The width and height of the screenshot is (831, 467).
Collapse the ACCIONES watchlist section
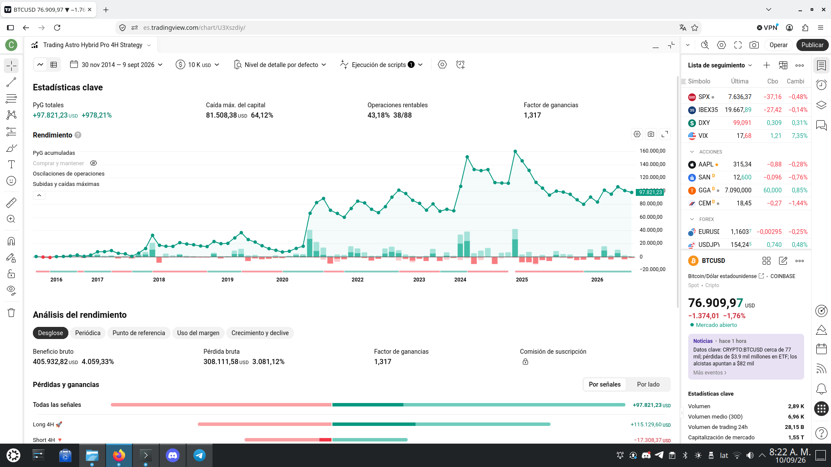pyautogui.click(x=692, y=152)
